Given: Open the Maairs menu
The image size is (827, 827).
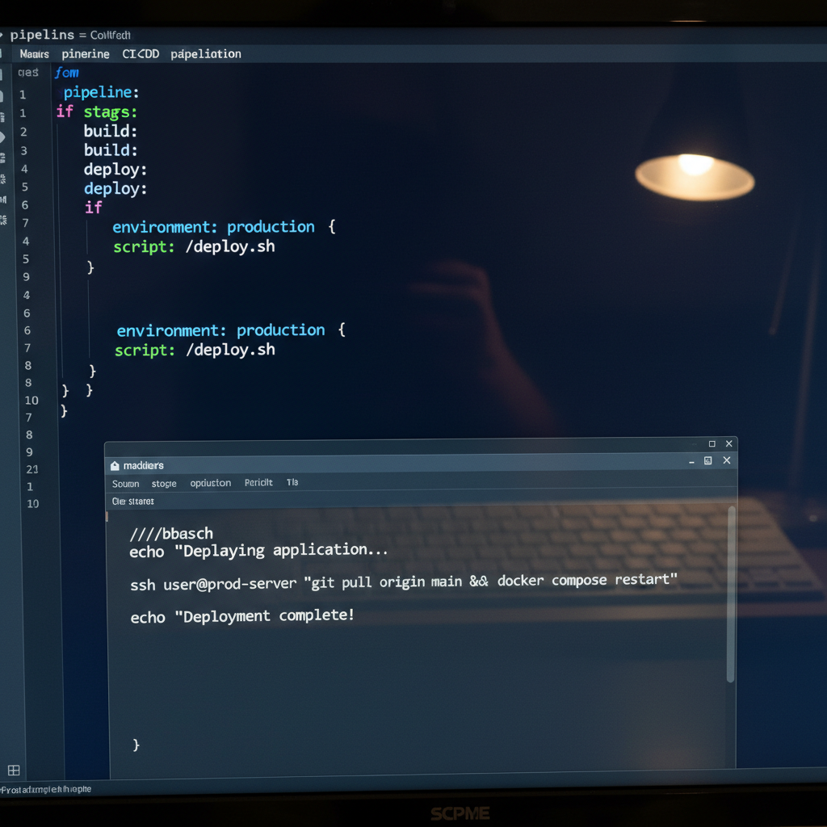Looking at the screenshot, I should pos(34,54).
